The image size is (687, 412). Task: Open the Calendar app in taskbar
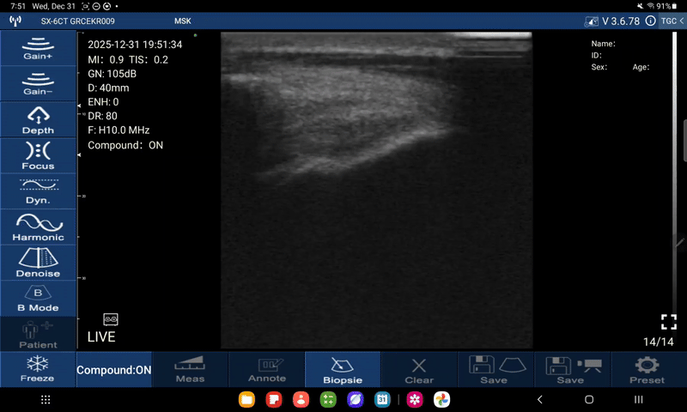(382, 399)
